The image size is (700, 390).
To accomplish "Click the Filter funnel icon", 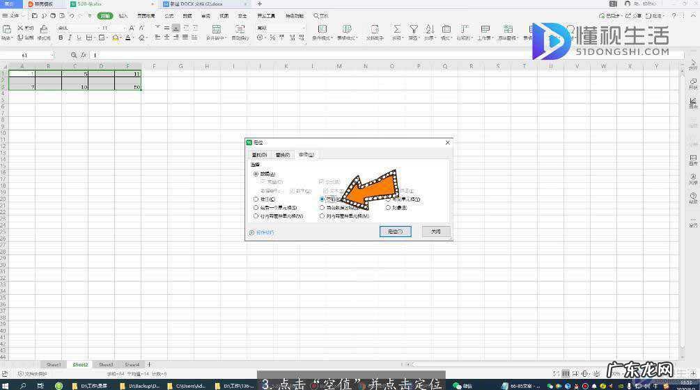I will 414,29.
